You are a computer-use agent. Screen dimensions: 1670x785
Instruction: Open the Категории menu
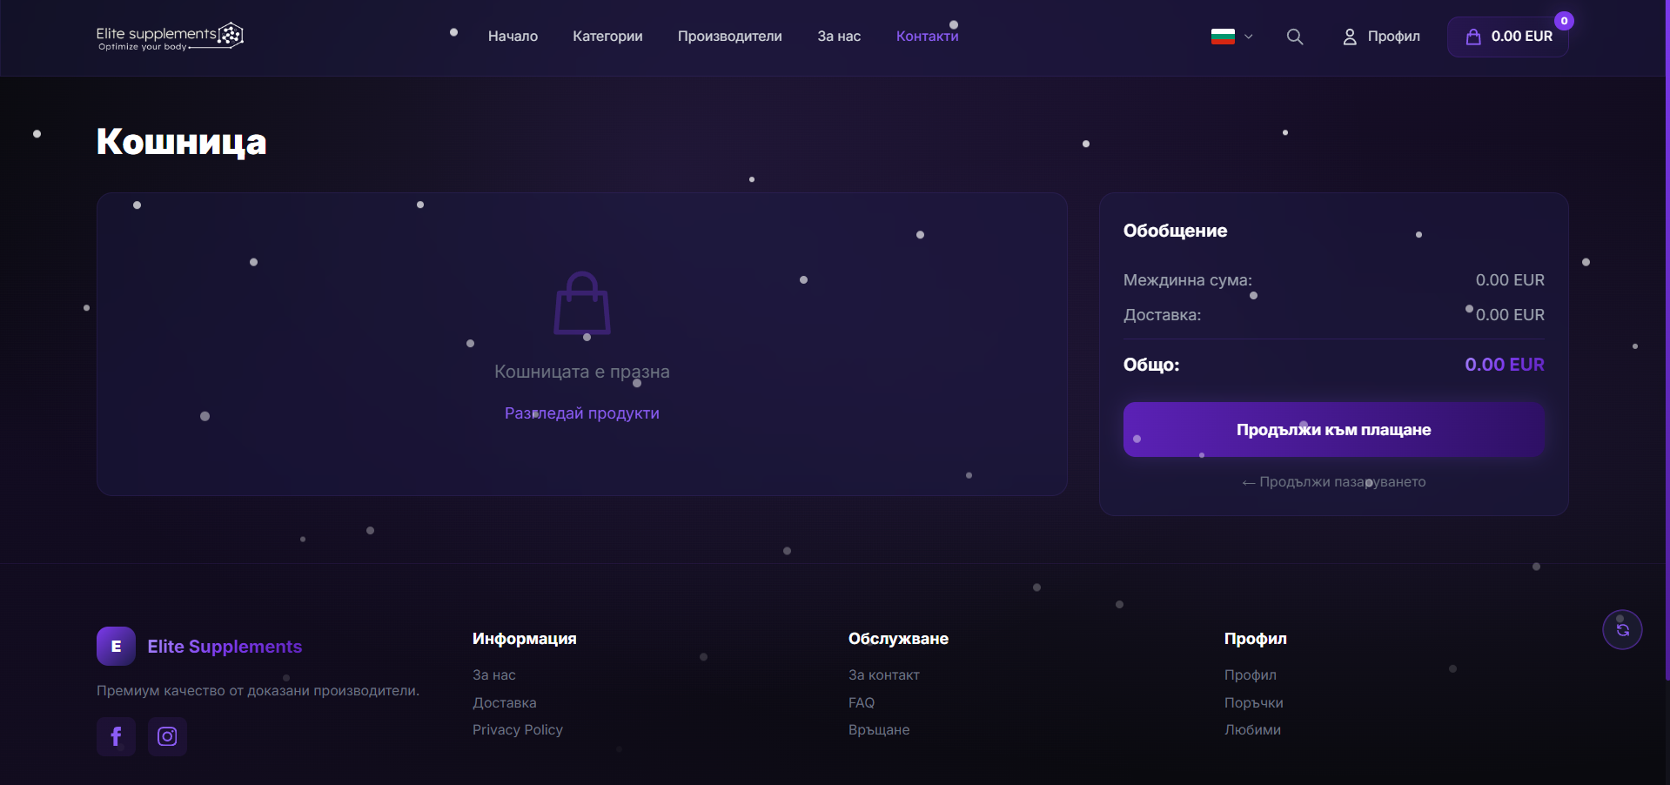click(x=607, y=37)
